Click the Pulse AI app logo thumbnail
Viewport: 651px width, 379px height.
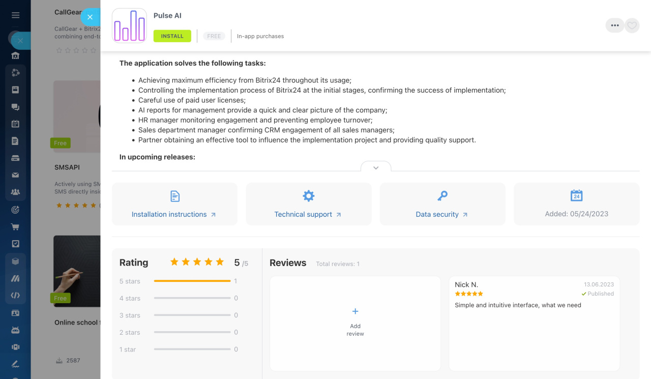tap(129, 25)
